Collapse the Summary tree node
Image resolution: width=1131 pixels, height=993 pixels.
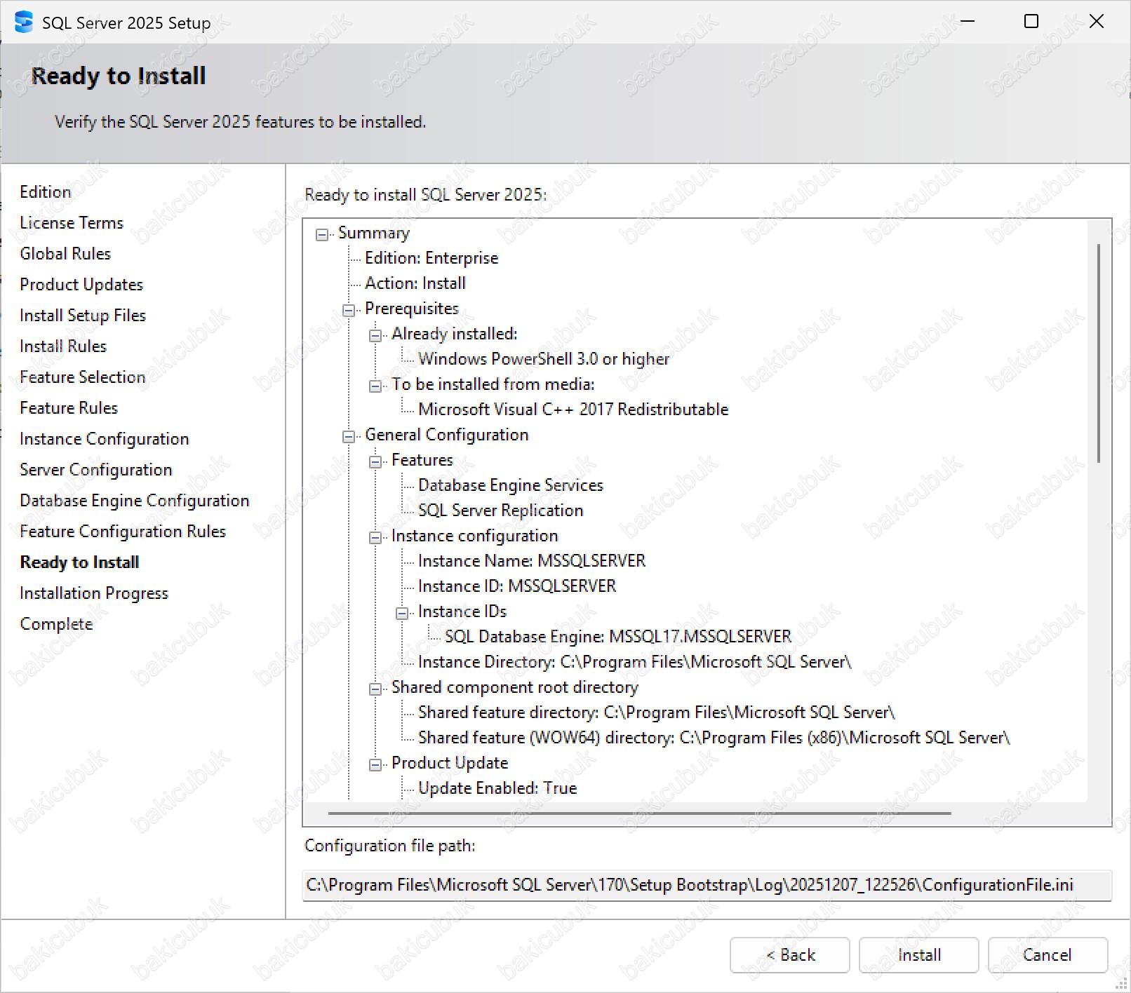tap(322, 234)
